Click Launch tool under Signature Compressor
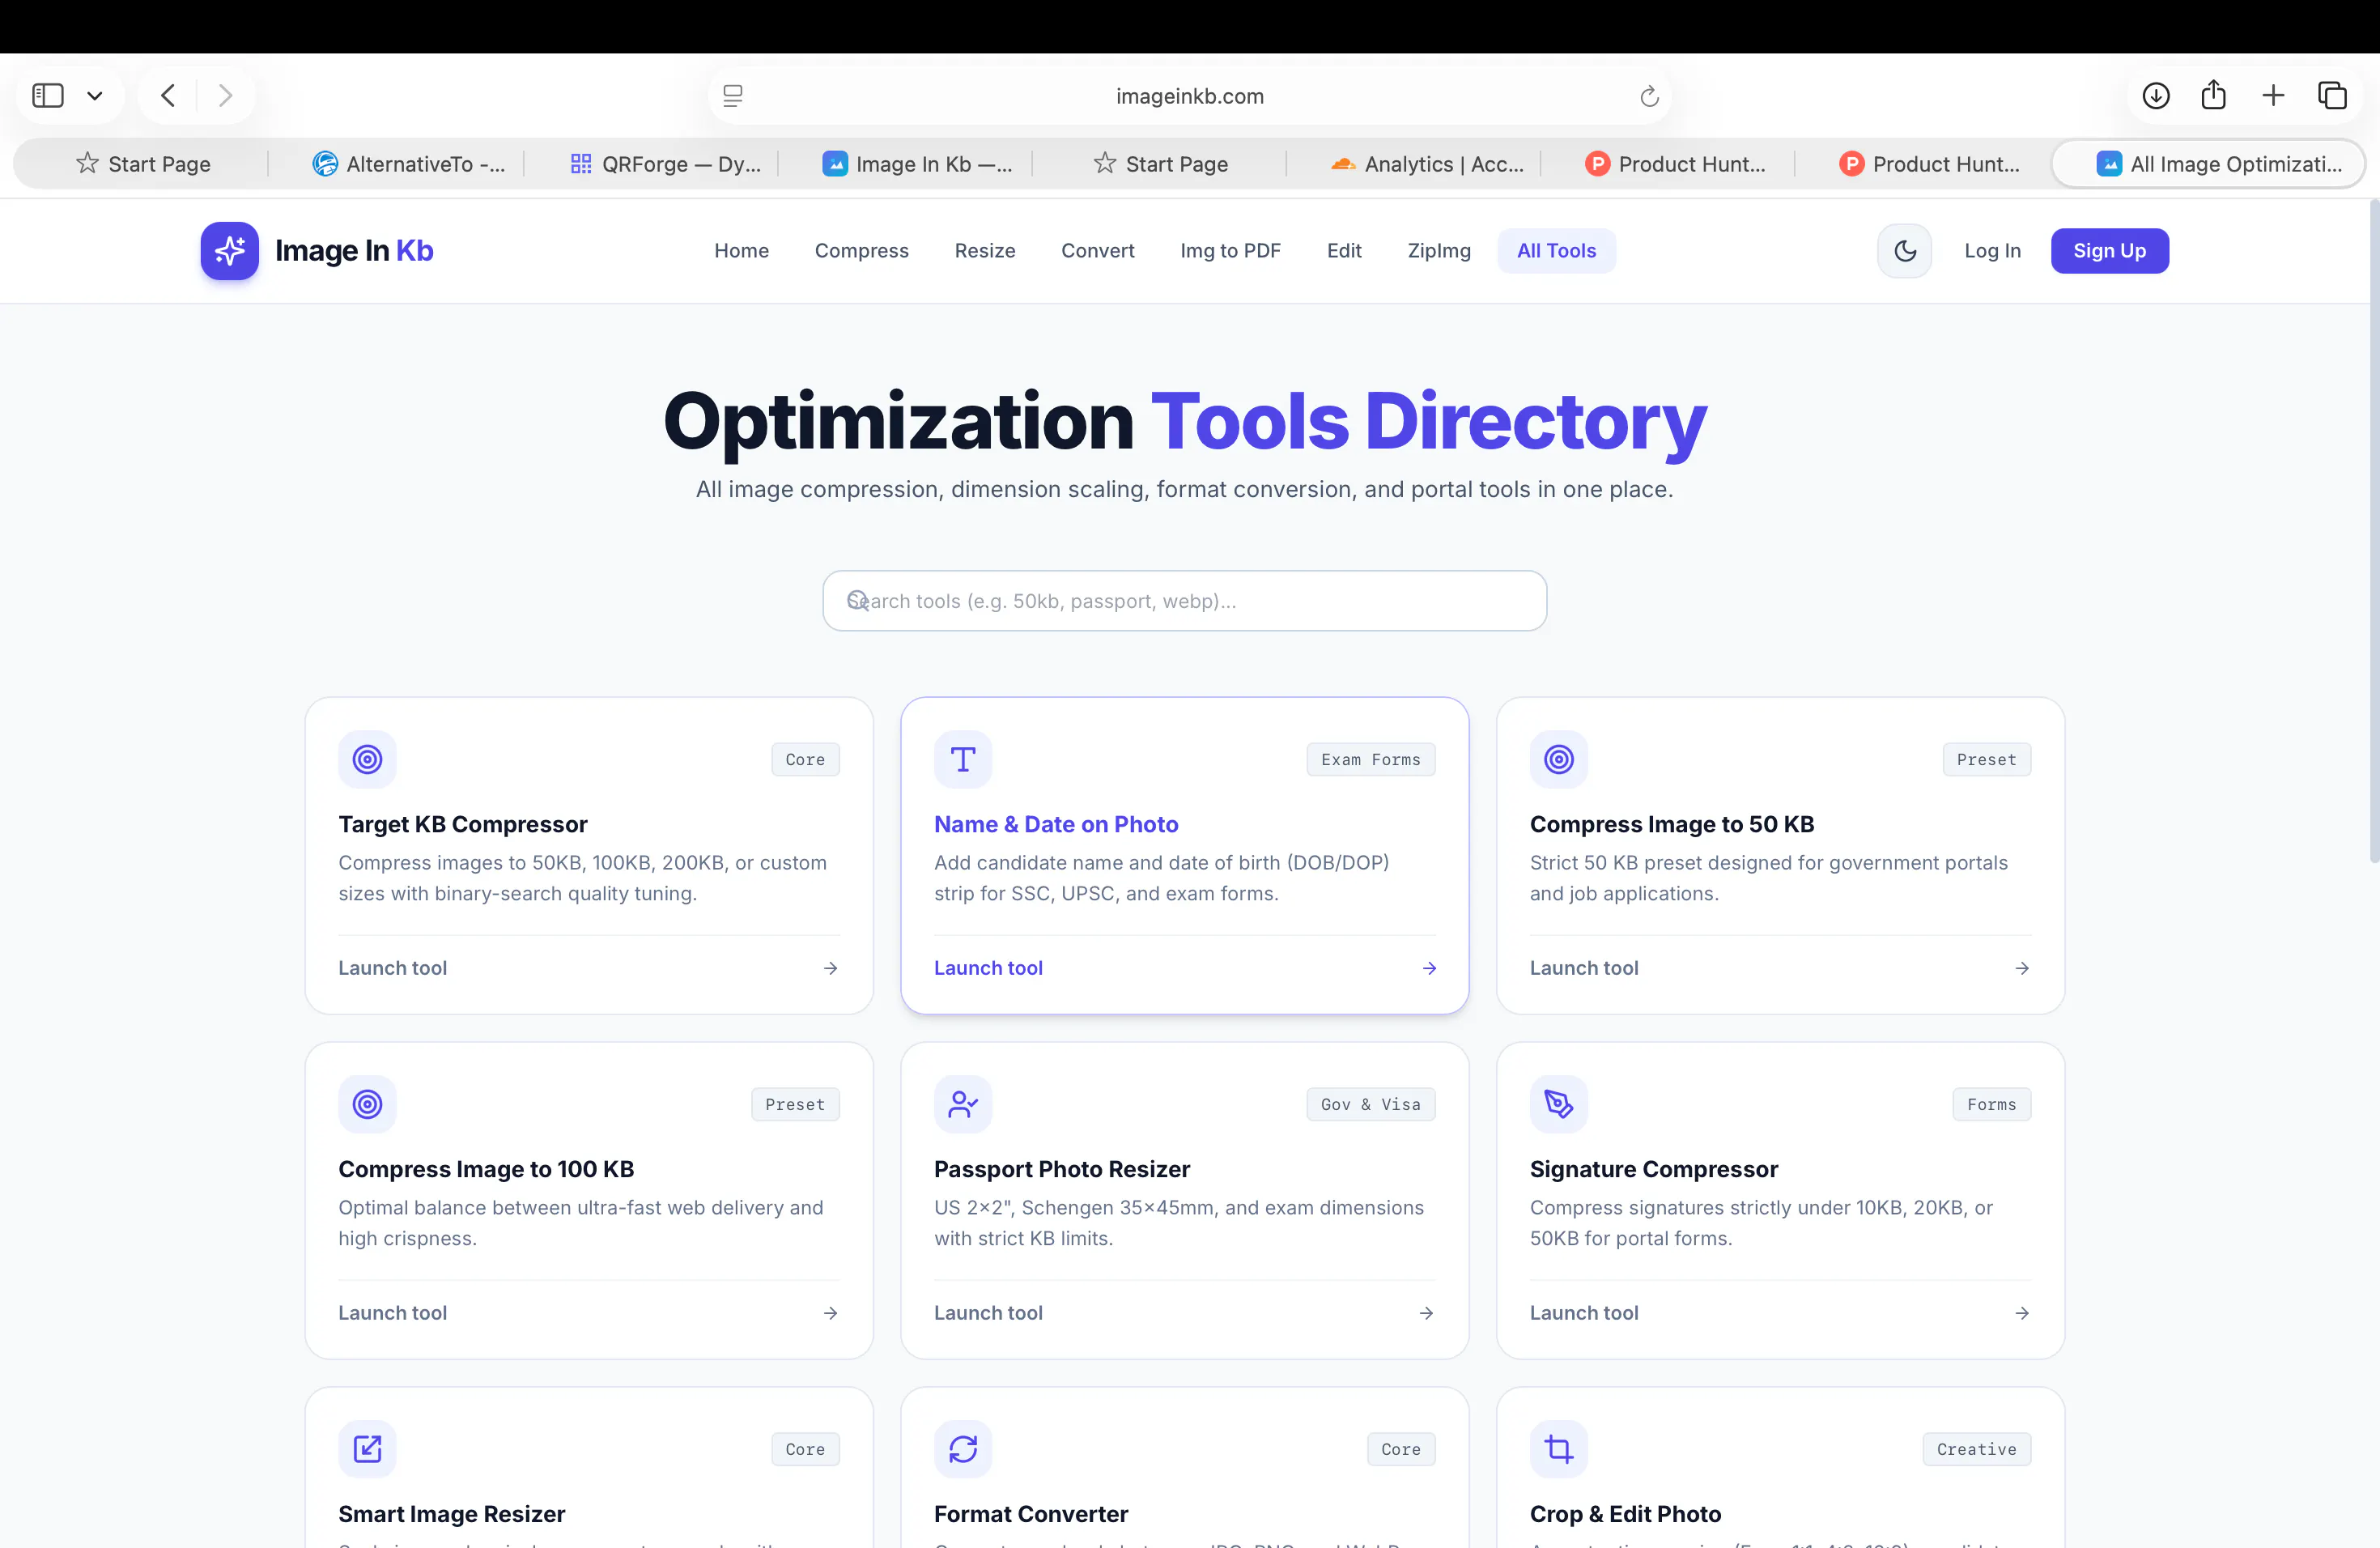2380x1548 pixels. pyautogui.click(x=1584, y=1314)
